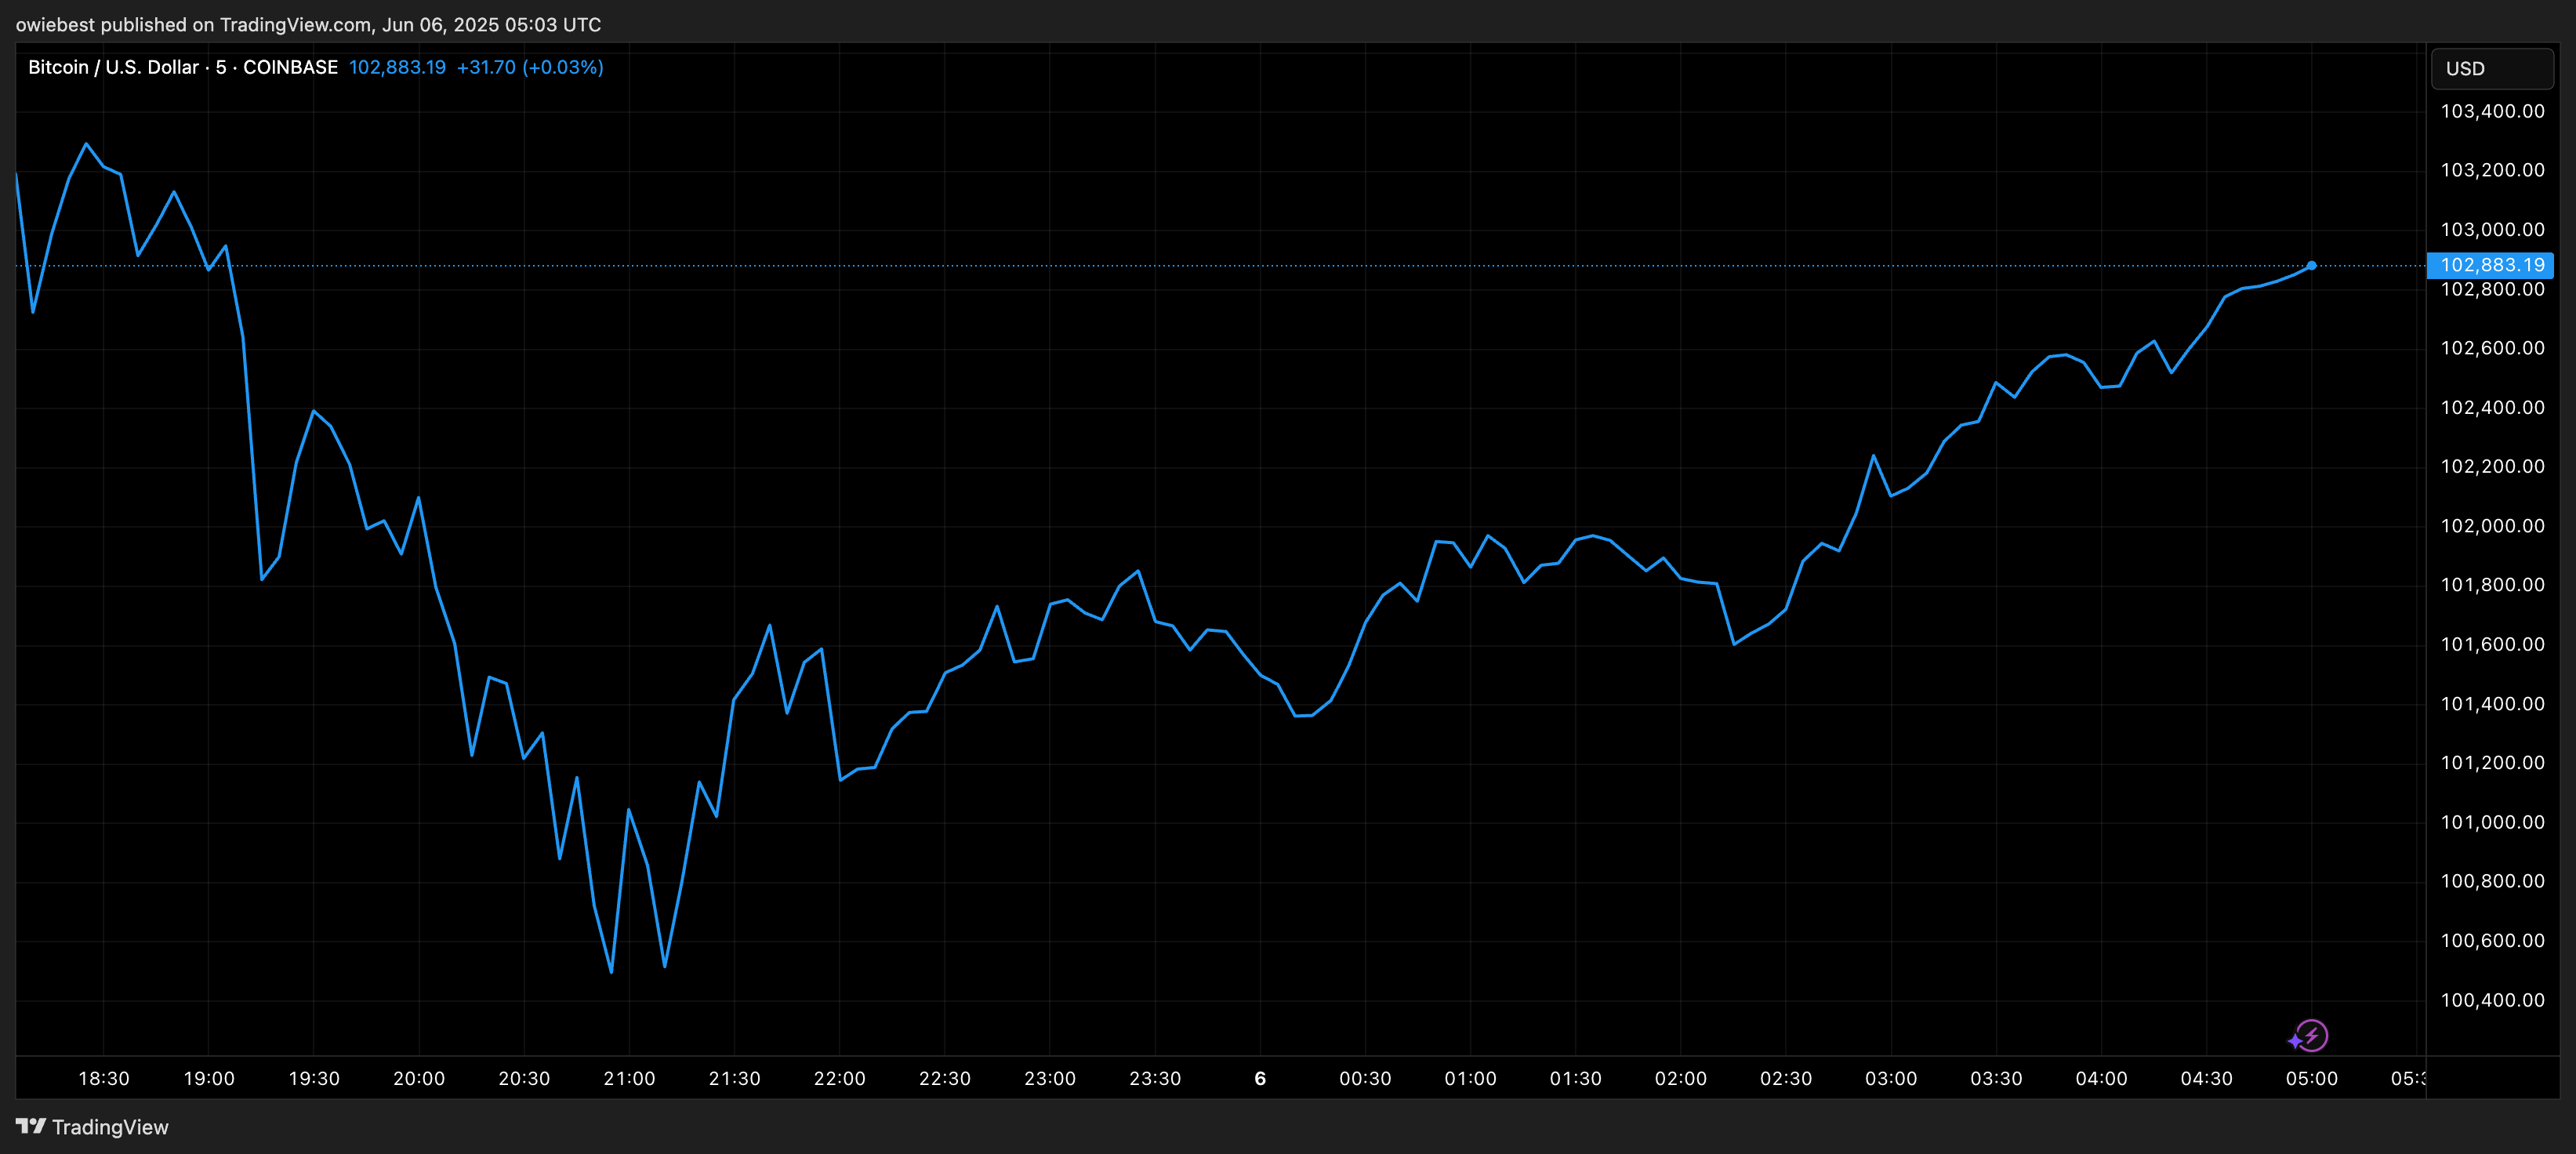Click the bold day 6 marker on time axis
This screenshot has height=1154, width=2576.
point(1260,1079)
